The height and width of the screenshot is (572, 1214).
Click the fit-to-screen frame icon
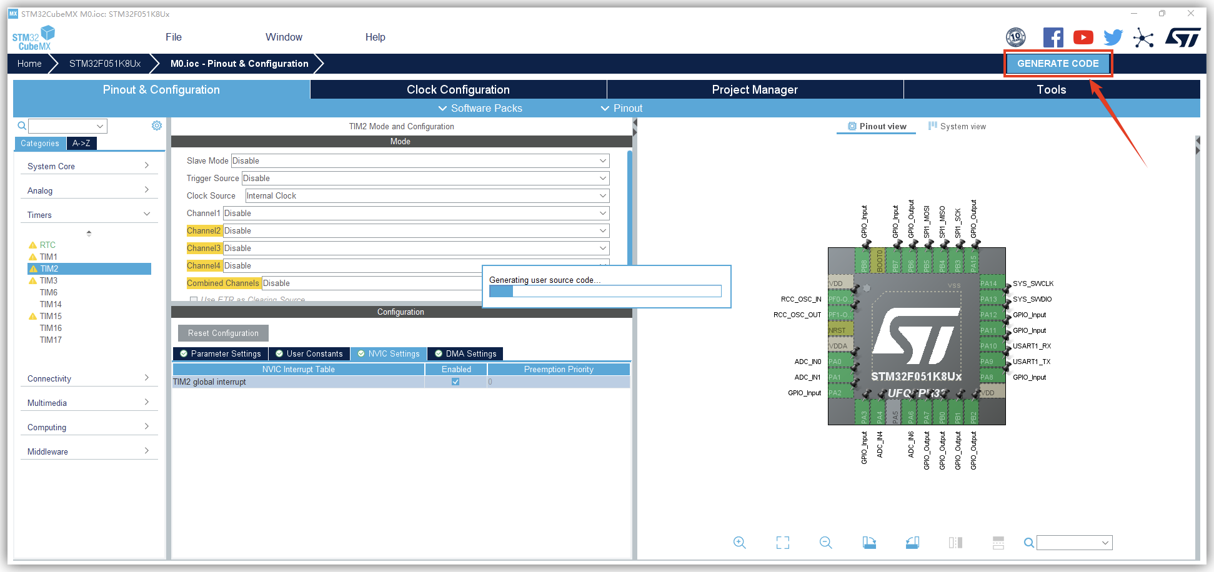click(782, 543)
